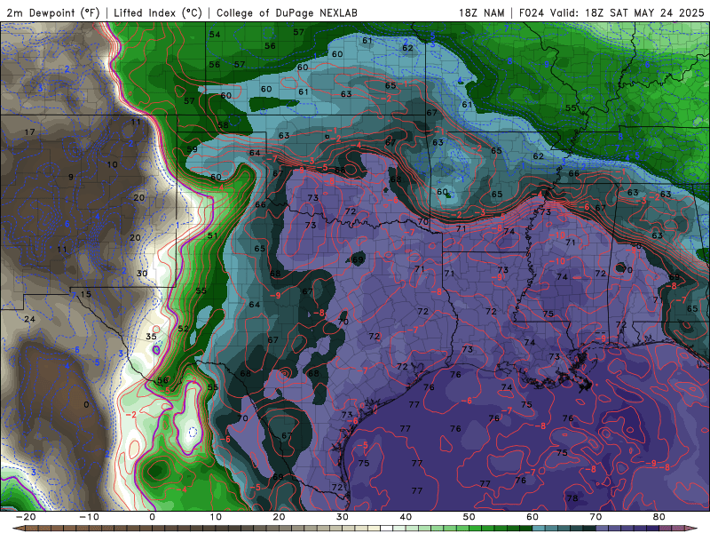710x533 pixels.
Task: Click the 58 dewpoint value on the map
Action: (223, 125)
